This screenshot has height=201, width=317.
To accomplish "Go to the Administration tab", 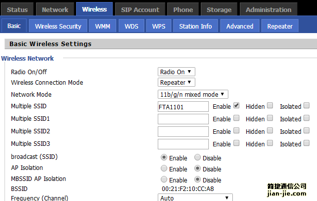I will [268, 10].
